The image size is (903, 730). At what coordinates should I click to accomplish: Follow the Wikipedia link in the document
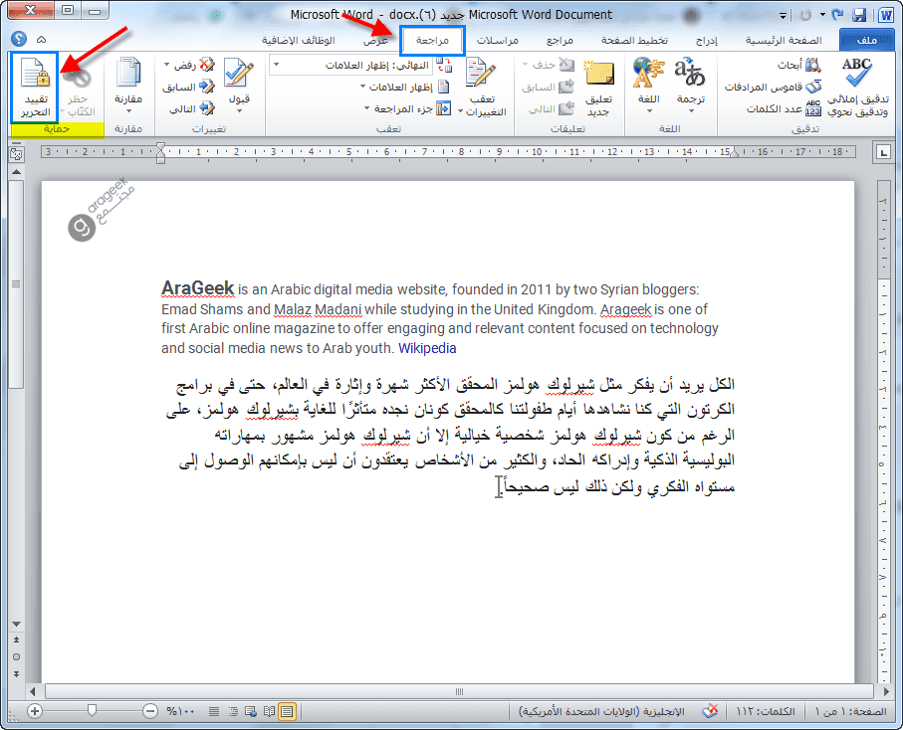(x=427, y=348)
